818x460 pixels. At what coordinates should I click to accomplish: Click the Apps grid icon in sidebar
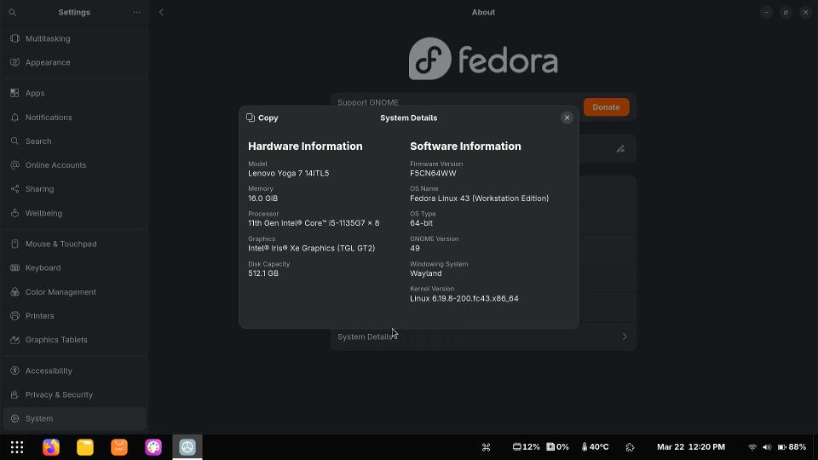point(14,94)
